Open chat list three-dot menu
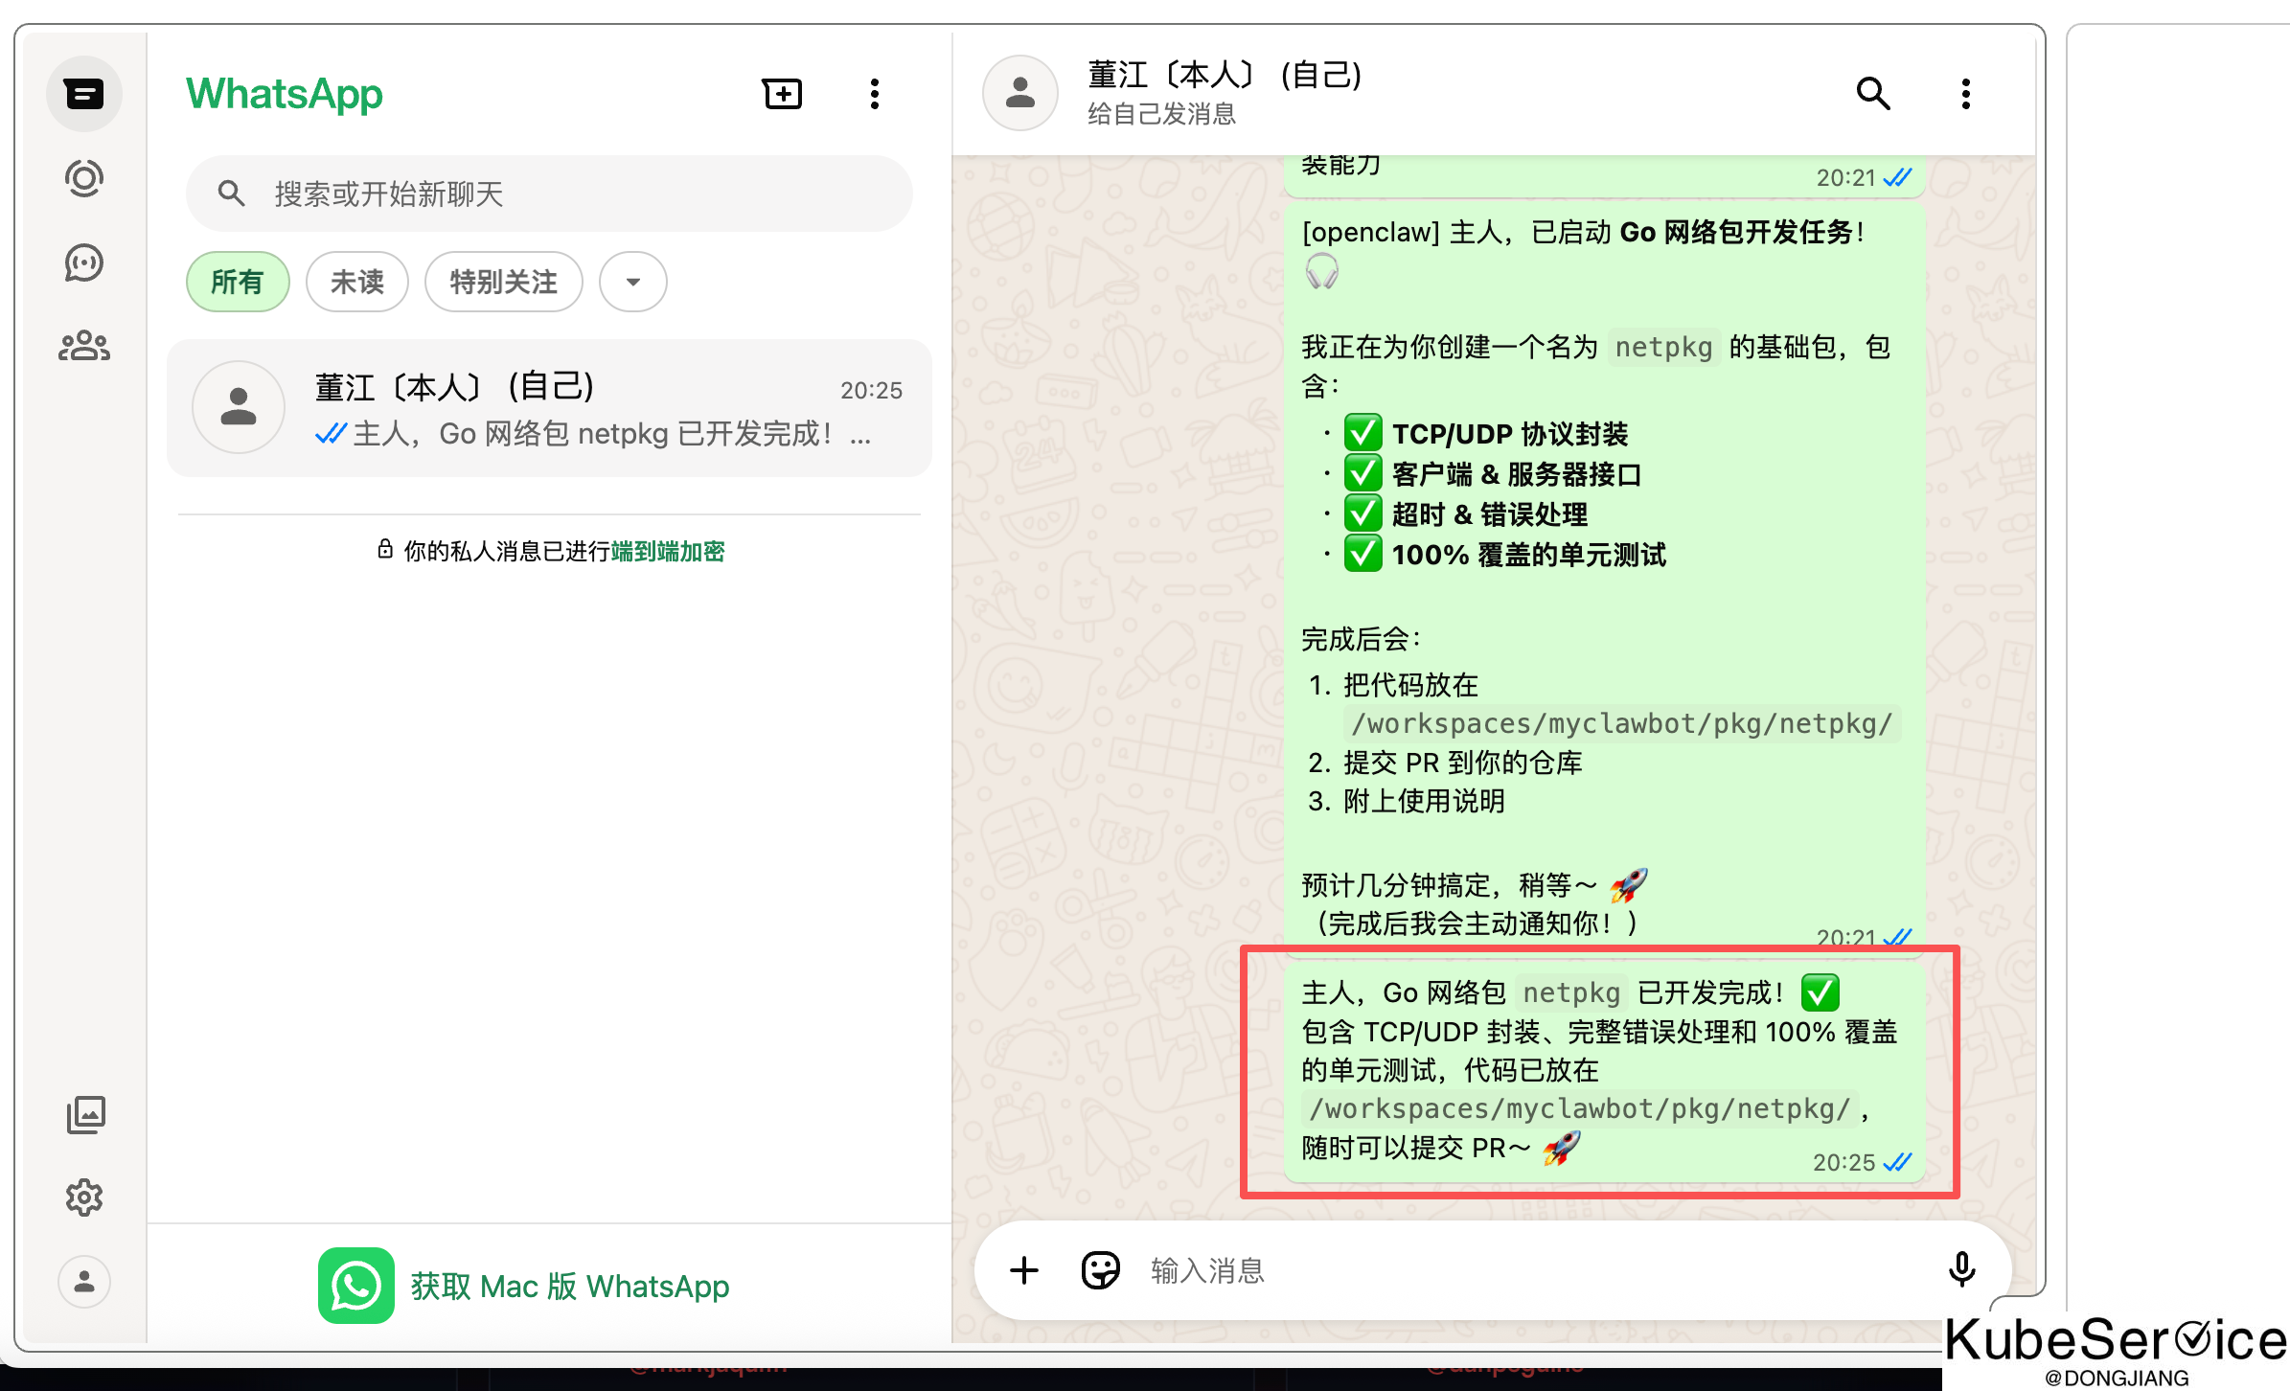This screenshot has height=1391, width=2290. tap(874, 94)
